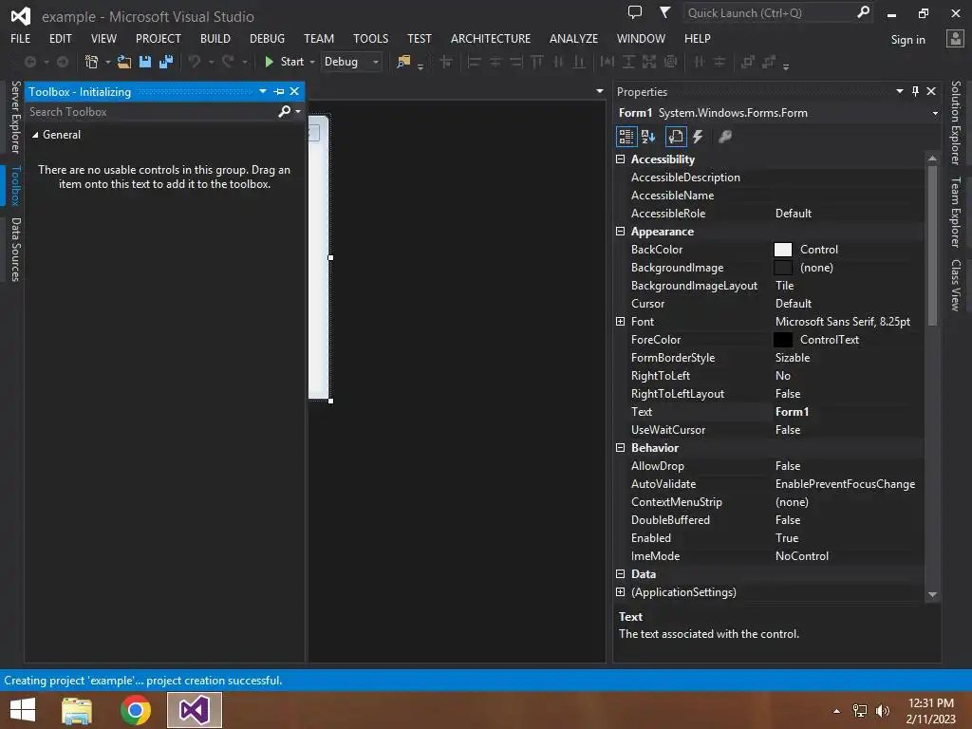Toggle auto-hide pin on Toolbox panel
The width and height of the screenshot is (972, 729).
coord(279,91)
